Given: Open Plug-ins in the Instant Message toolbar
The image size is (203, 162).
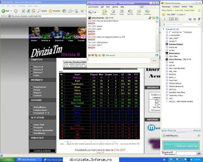Looking at the screenshot, I should pyautogui.click(x=104, y=12).
